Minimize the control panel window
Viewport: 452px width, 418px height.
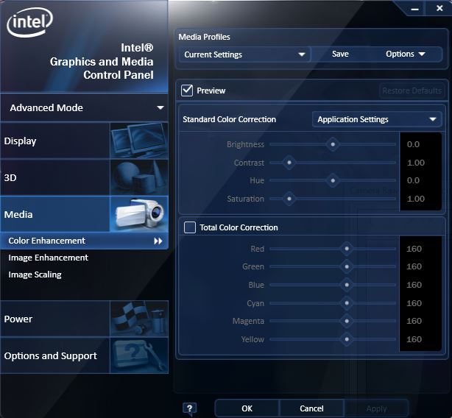pos(414,9)
